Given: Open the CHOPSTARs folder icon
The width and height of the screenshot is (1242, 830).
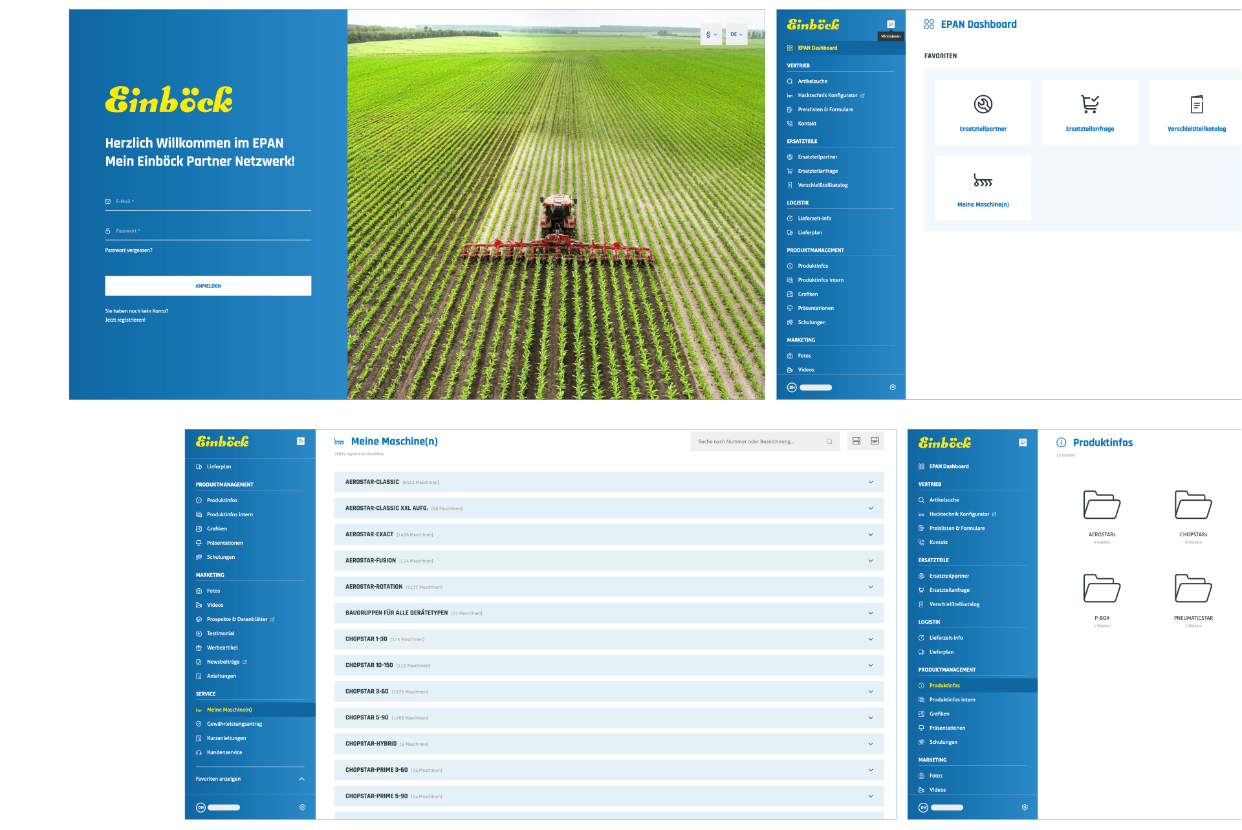Looking at the screenshot, I should tap(1193, 505).
